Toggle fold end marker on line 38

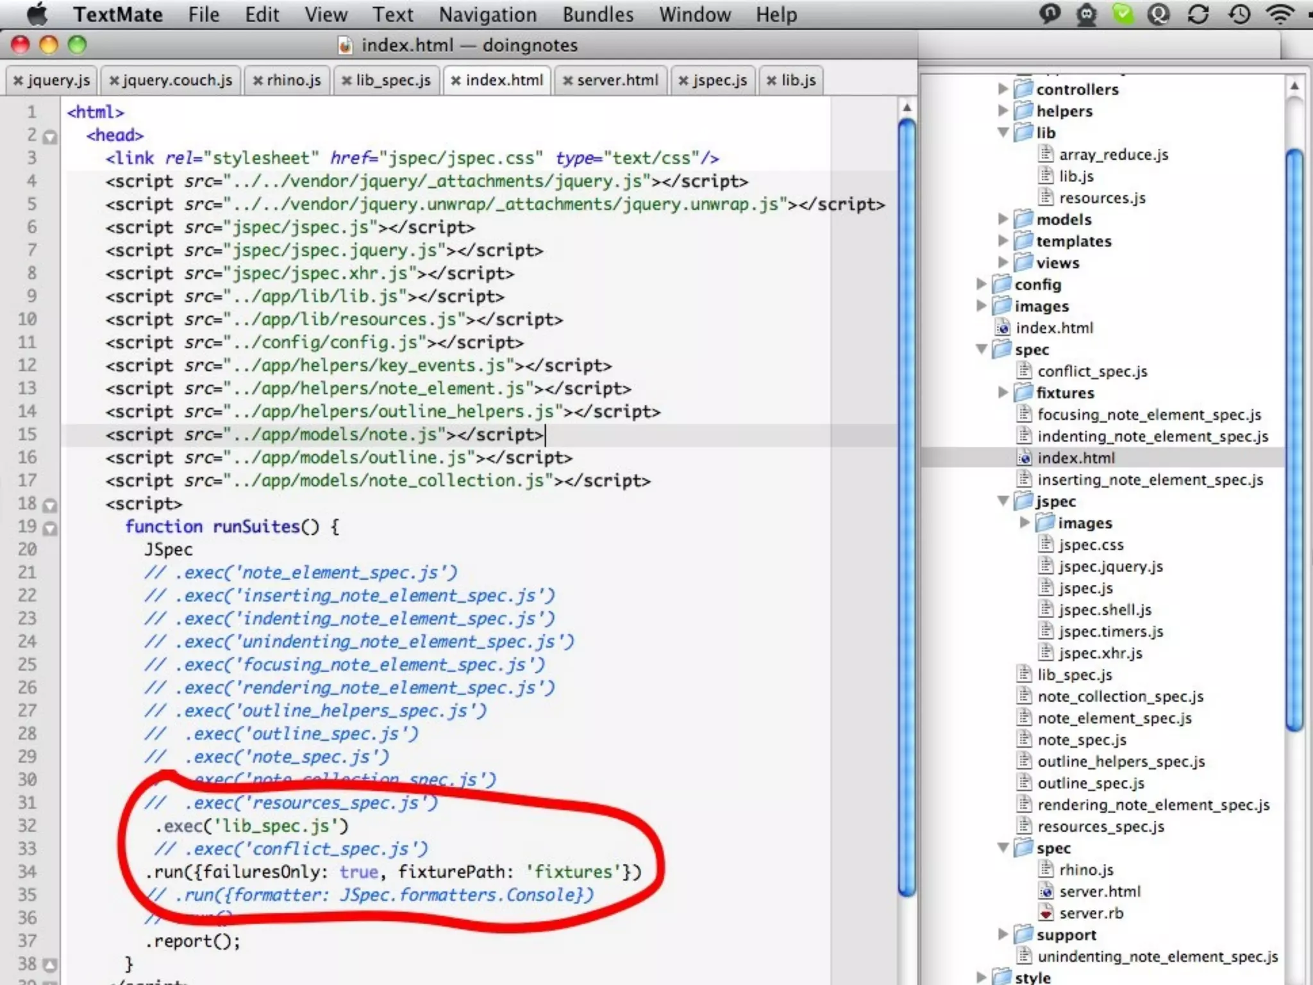click(50, 964)
